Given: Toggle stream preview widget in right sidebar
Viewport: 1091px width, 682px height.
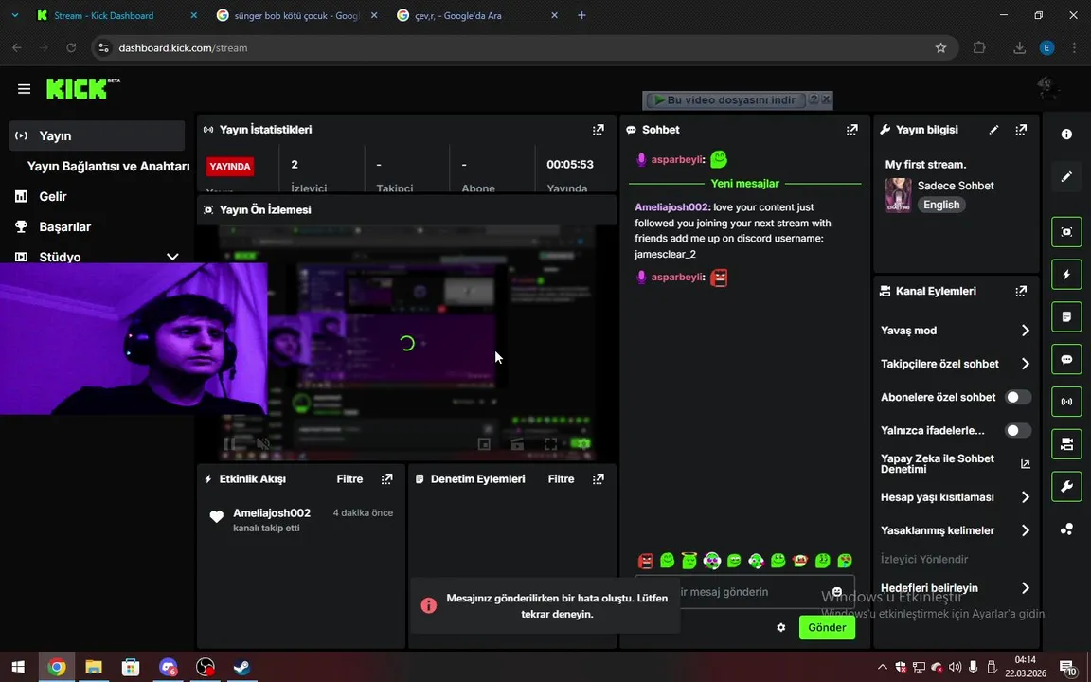Looking at the screenshot, I should [x=1066, y=232].
